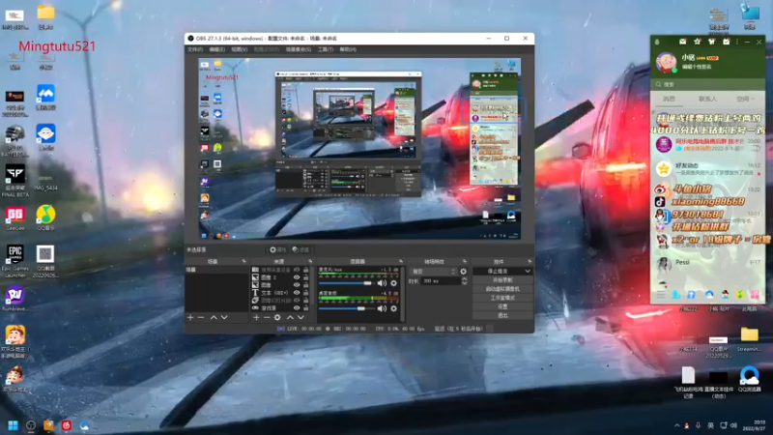The image size is (773, 435).
Task: Open the 编辑(E) menu in OBS
Action: tap(216, 49)
